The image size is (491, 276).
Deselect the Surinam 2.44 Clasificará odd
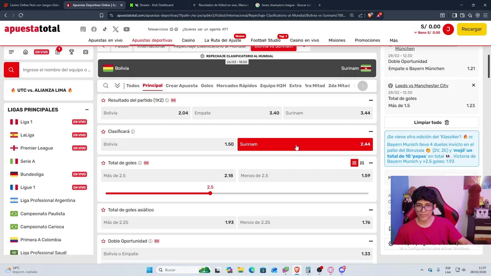point(305,144)
